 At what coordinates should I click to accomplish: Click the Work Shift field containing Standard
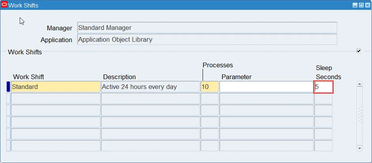[56, 87]
